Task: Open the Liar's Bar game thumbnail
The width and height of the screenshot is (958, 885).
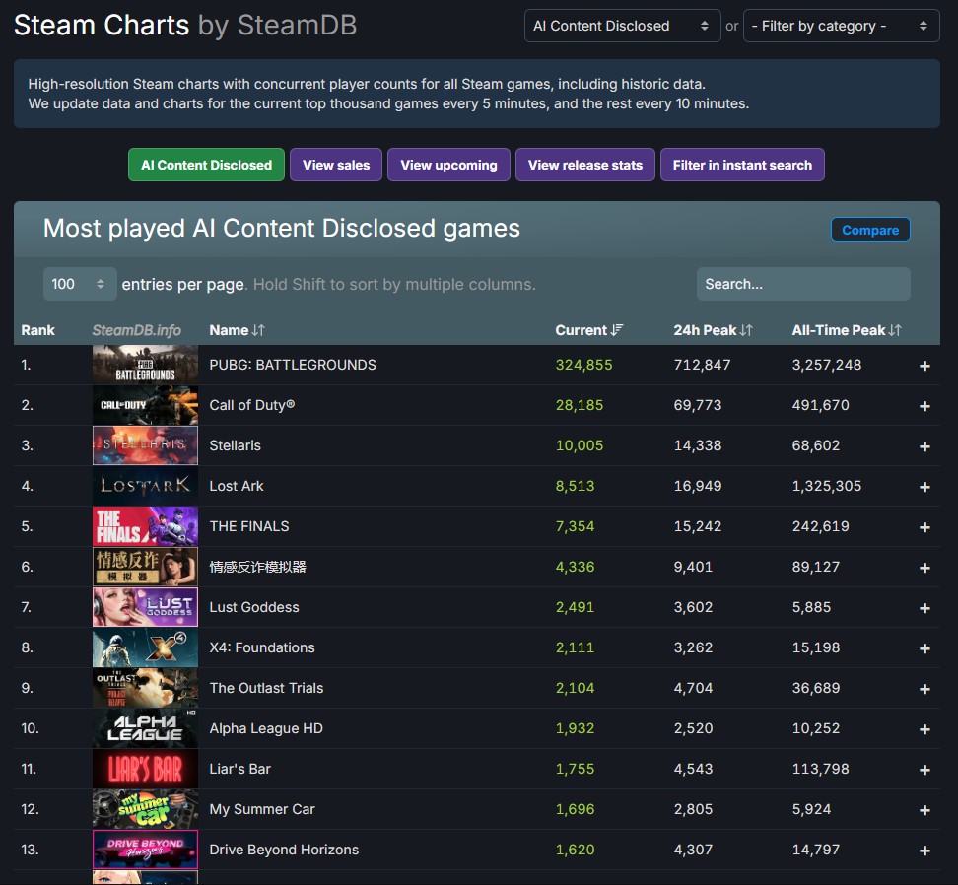Action: coord(146,769)
